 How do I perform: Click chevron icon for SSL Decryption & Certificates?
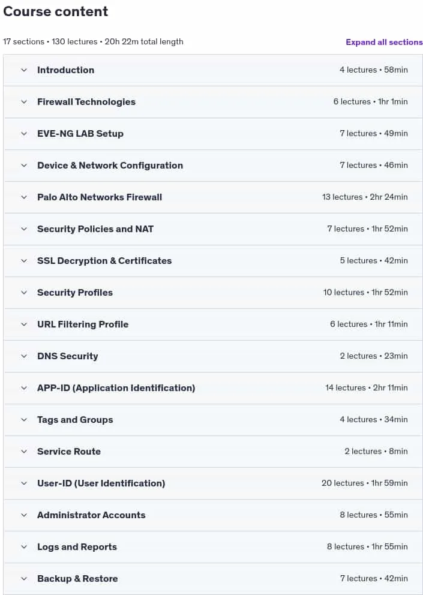tap(24, 261)
